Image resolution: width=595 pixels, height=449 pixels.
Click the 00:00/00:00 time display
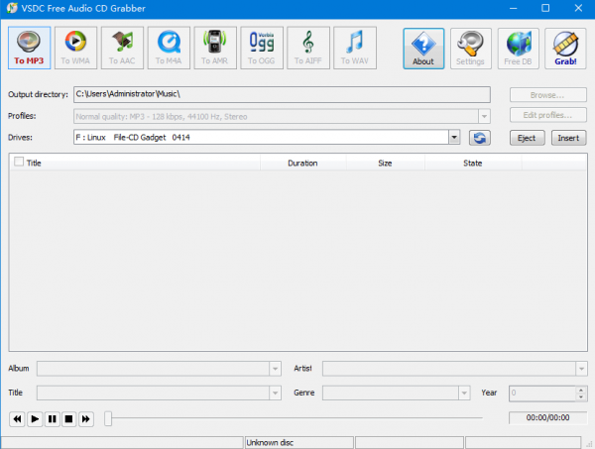[547, 418]
